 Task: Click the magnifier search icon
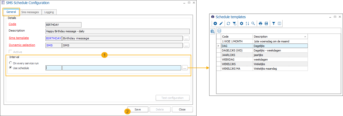[x=253, y=23]
